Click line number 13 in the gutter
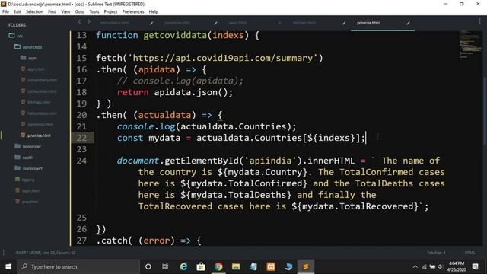The width and height of the screenshot is (487, 274). (81, 35)
